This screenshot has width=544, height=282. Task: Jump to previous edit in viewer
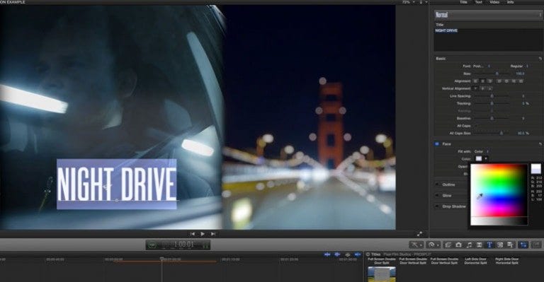pyautogui.click(x=193, y=234)
